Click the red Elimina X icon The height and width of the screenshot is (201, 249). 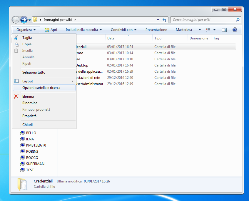[x=16, y=97]
